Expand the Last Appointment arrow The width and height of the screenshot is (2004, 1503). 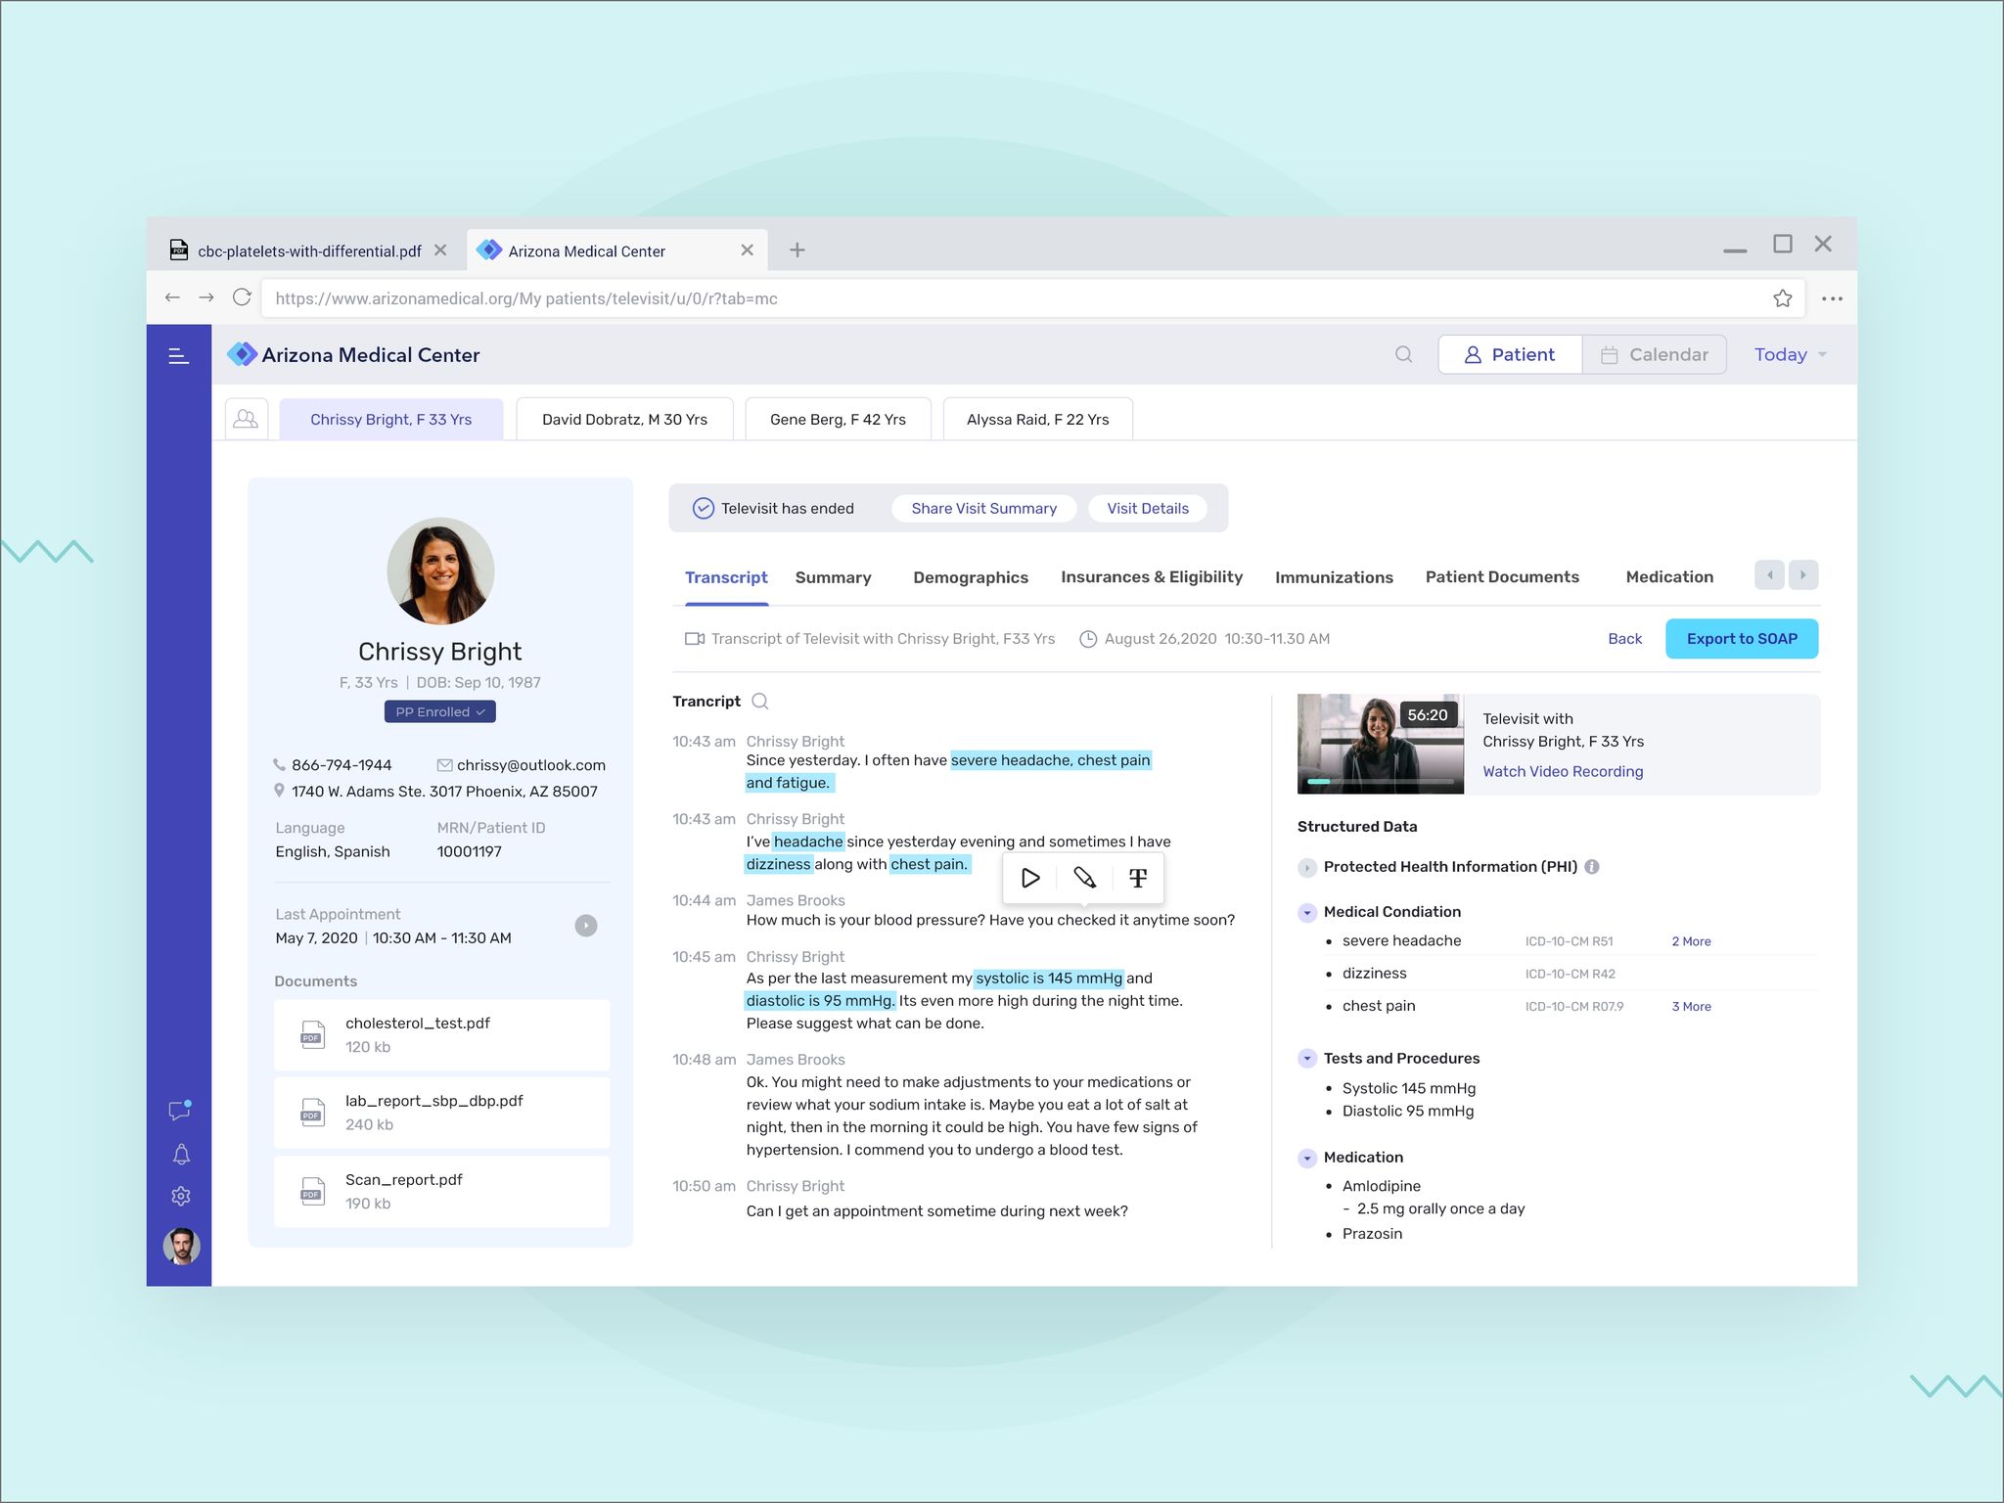pos(585,926)
